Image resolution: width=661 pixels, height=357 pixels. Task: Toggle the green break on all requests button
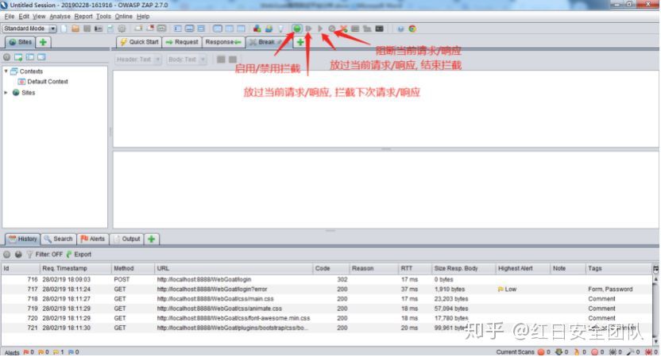(x=297, y=29)
